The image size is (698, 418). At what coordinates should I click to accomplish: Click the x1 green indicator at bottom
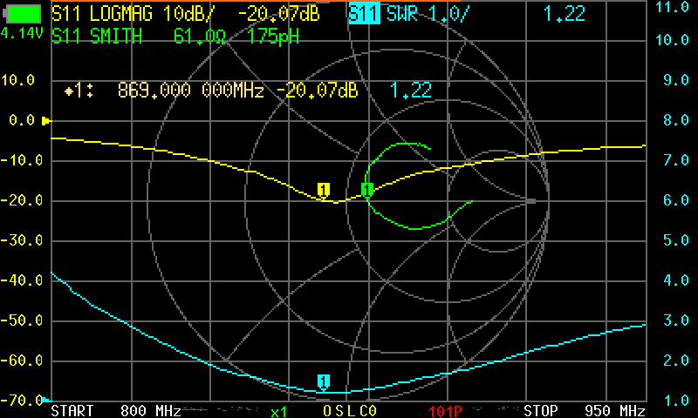[278, 412]
